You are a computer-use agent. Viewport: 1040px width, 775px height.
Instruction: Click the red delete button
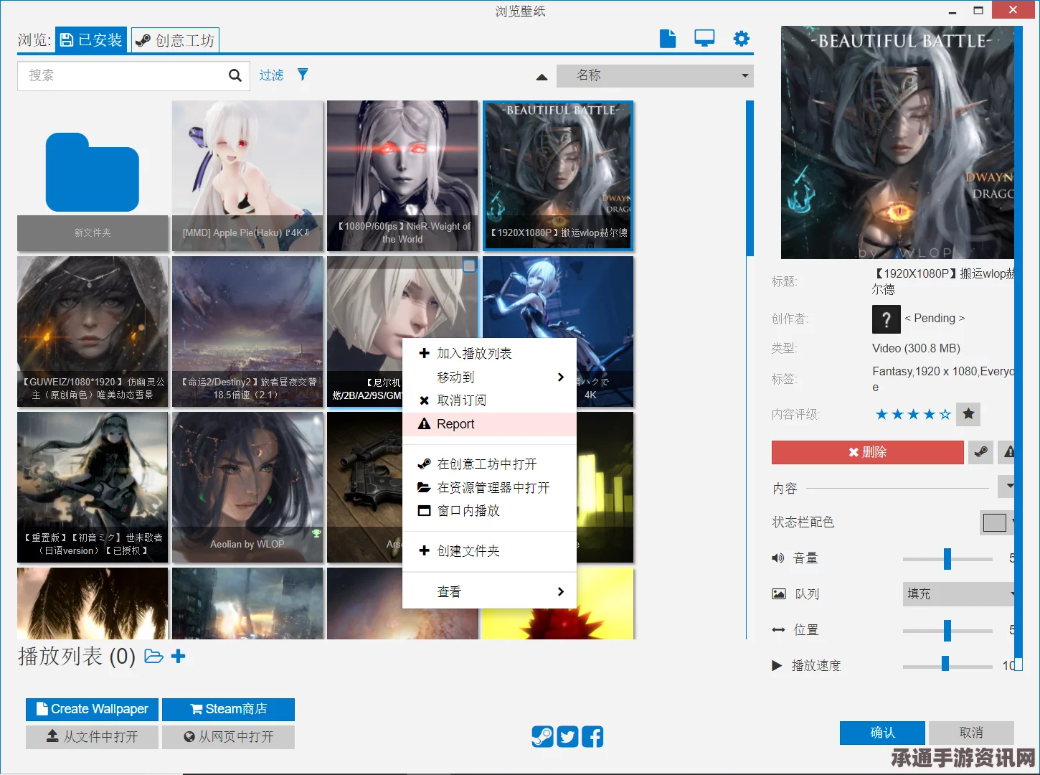(867, 452)
